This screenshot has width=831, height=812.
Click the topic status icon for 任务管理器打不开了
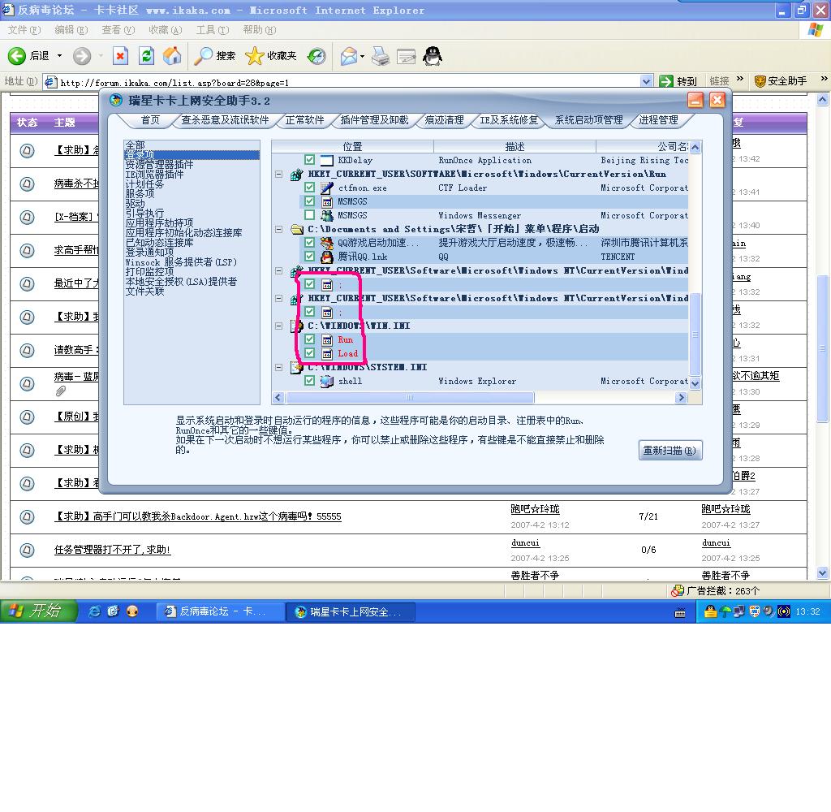coord(27,550)
